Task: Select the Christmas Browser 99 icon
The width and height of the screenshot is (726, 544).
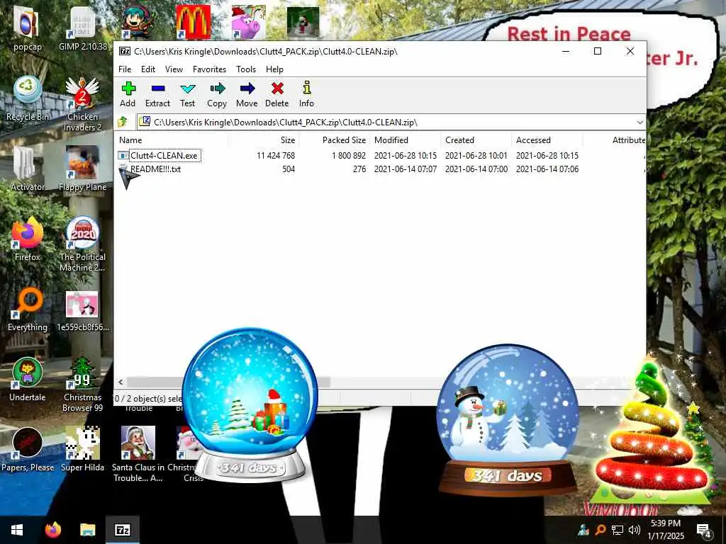Action: [82, 385]
